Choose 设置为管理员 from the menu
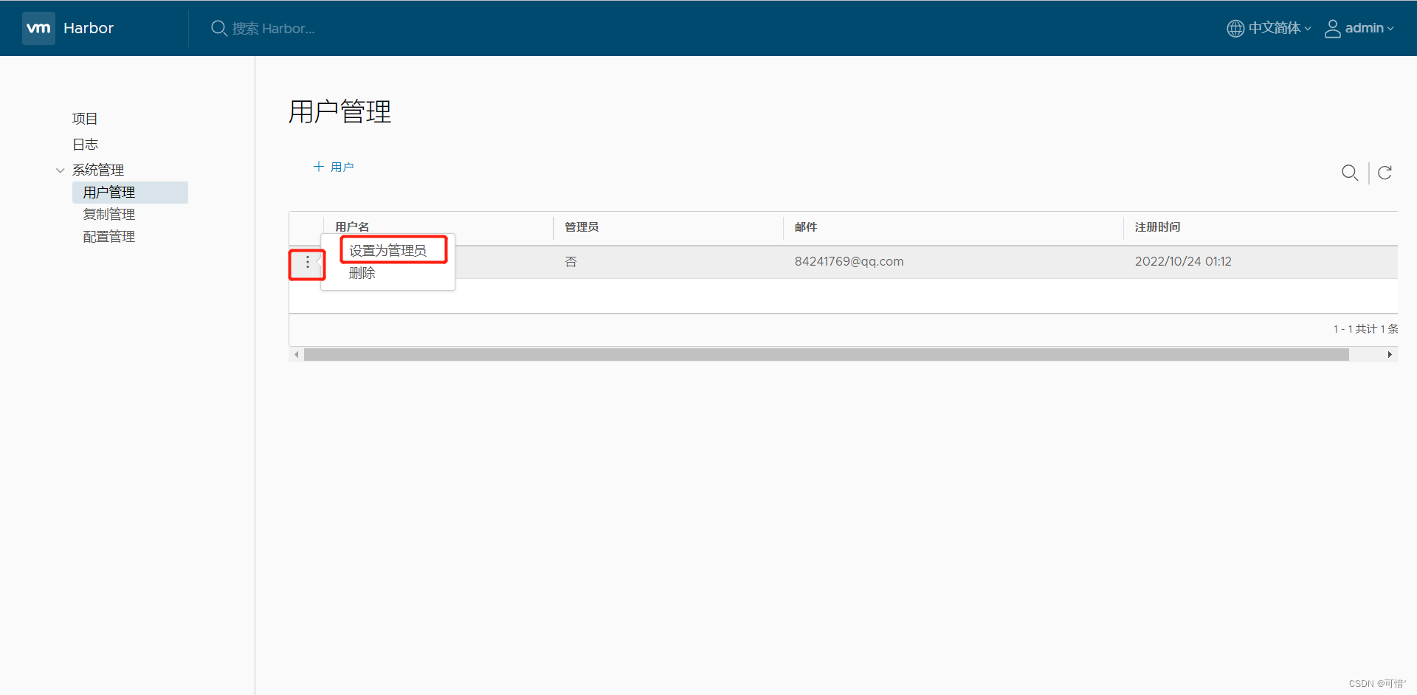The width and height of the screenshot is (1417, 695). point(388,251)
